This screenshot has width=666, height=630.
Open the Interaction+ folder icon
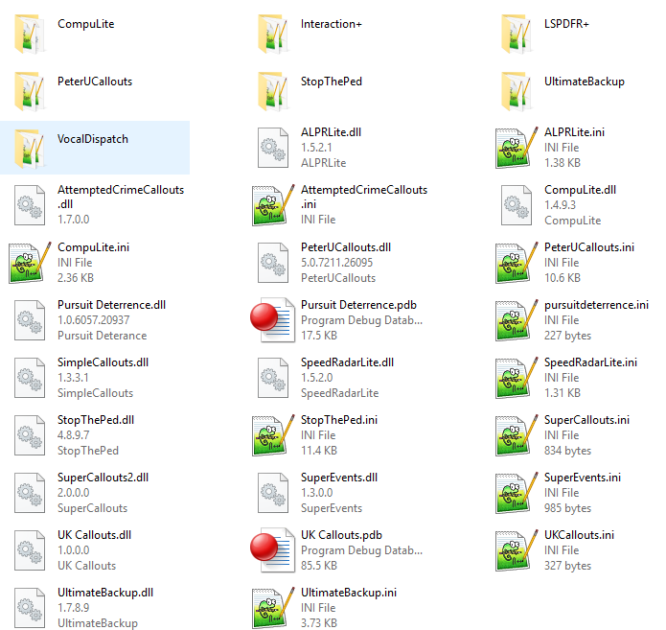(x=273, y=34)
